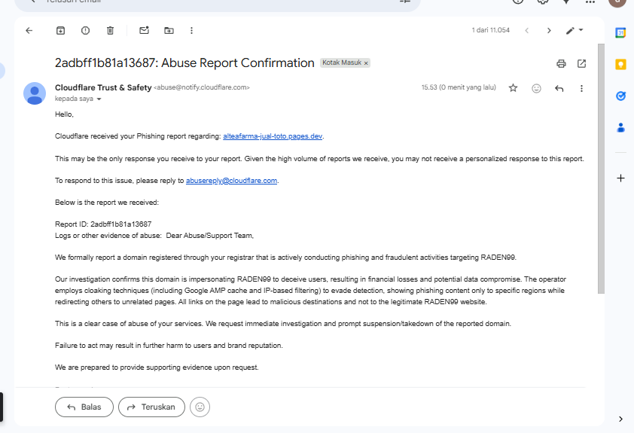Report this email as spam
This screenshot has width=634, height=433.
(x=85, y=30)
